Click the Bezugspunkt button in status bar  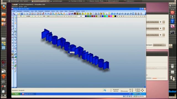coord(116,90)
